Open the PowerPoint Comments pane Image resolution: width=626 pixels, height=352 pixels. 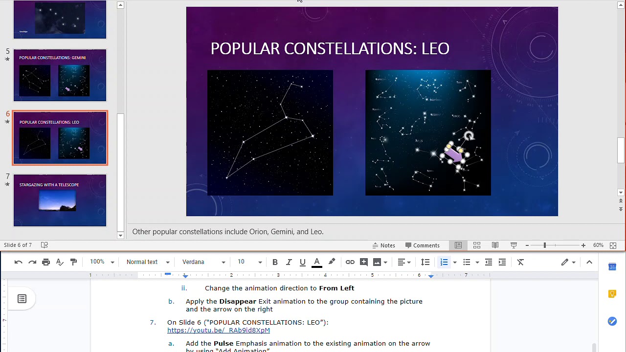click(423, 245)
